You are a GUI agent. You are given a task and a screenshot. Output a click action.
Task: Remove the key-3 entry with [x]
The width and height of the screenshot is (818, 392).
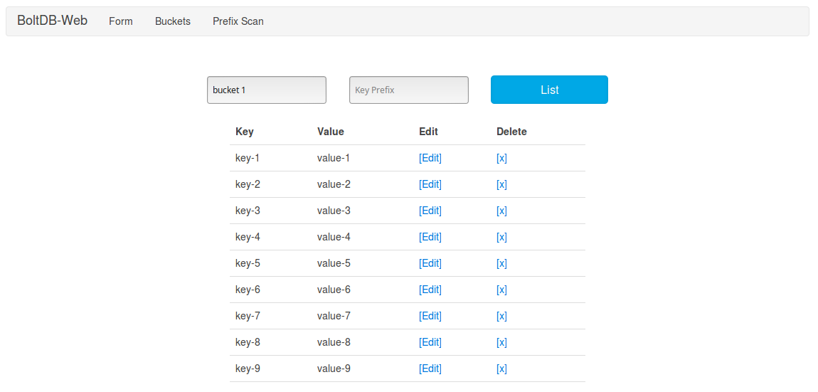(x=501, y=211)
